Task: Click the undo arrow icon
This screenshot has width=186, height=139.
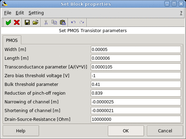Action: (73, 22)
